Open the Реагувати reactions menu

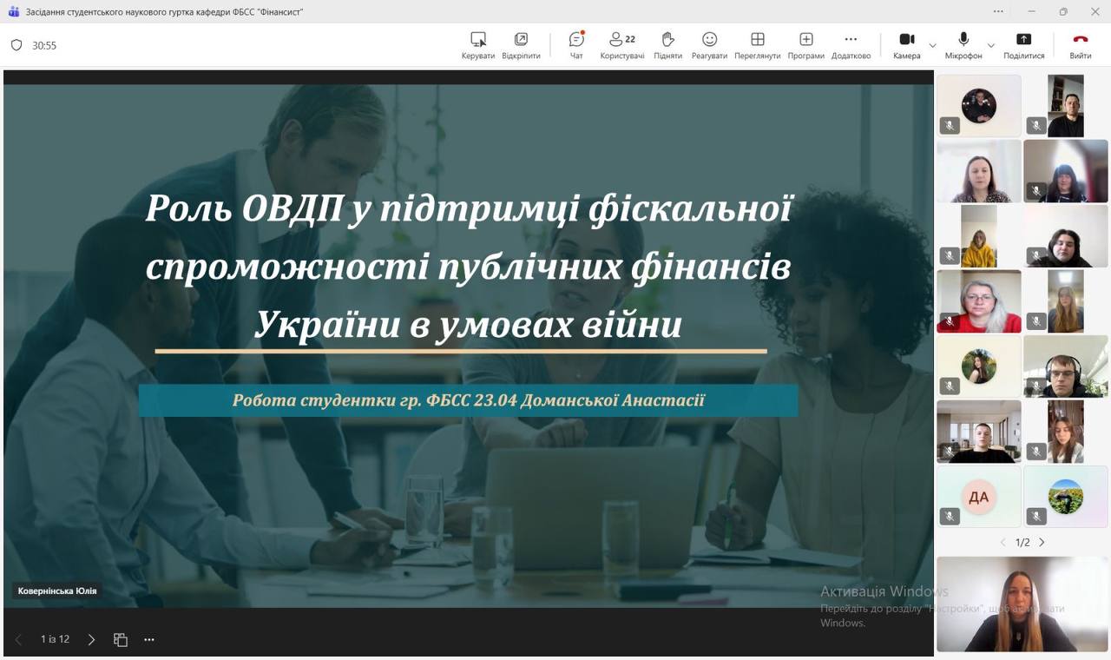click(x=709, y=45)
